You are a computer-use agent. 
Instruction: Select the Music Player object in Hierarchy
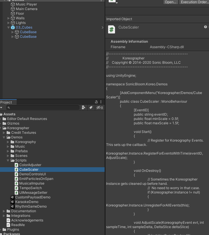[26, 4]
